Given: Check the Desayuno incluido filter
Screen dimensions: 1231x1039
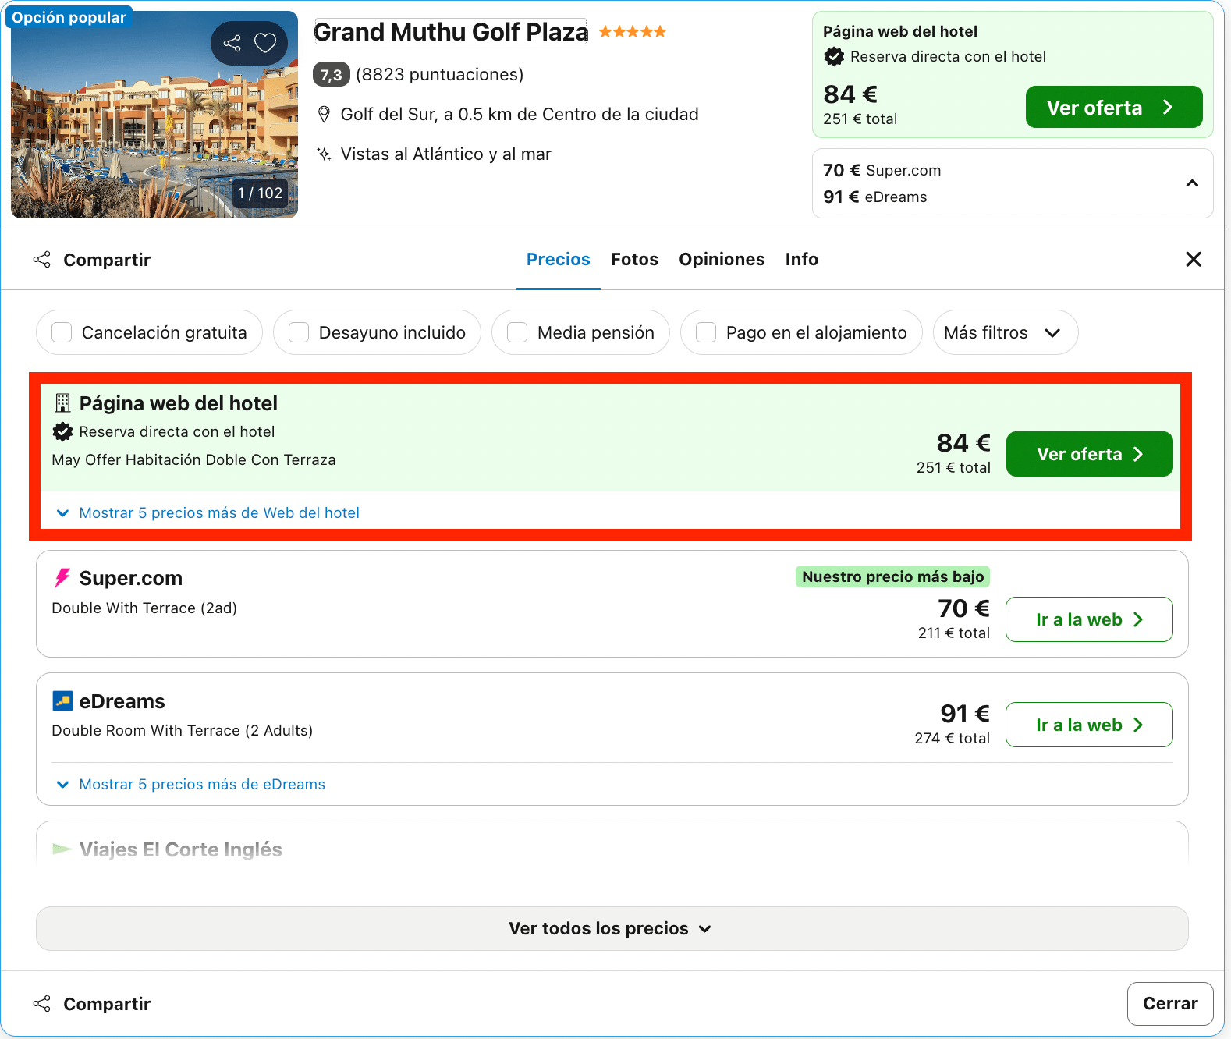Looking at the screenshot, I should (299, 332).
